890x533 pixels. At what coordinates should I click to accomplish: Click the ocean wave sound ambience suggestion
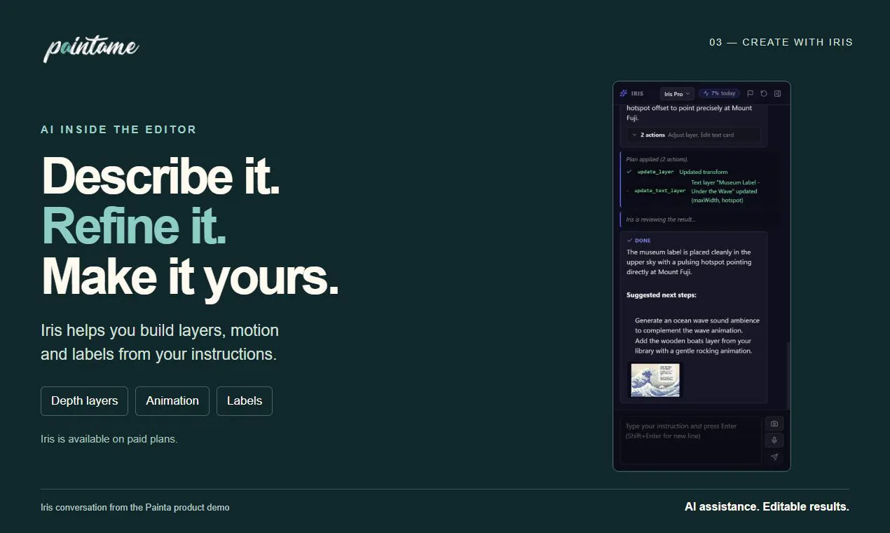pyautogui.click(x=697, y=325)
